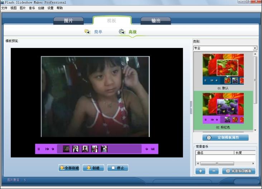This screenshot has width=262, height=189.
Task: Click the 简单 mode gear icon
Action: tap(87, 31)
